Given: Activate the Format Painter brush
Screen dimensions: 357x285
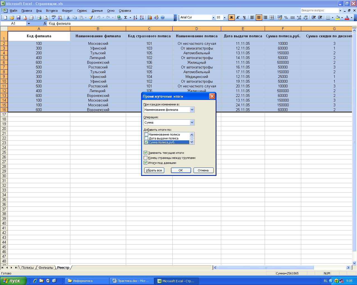Looking at the screenshot, I should click(91, 18).
